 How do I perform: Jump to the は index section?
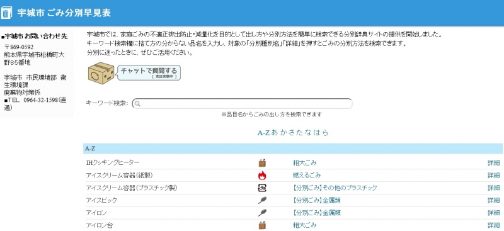click(x=317, y=133)
